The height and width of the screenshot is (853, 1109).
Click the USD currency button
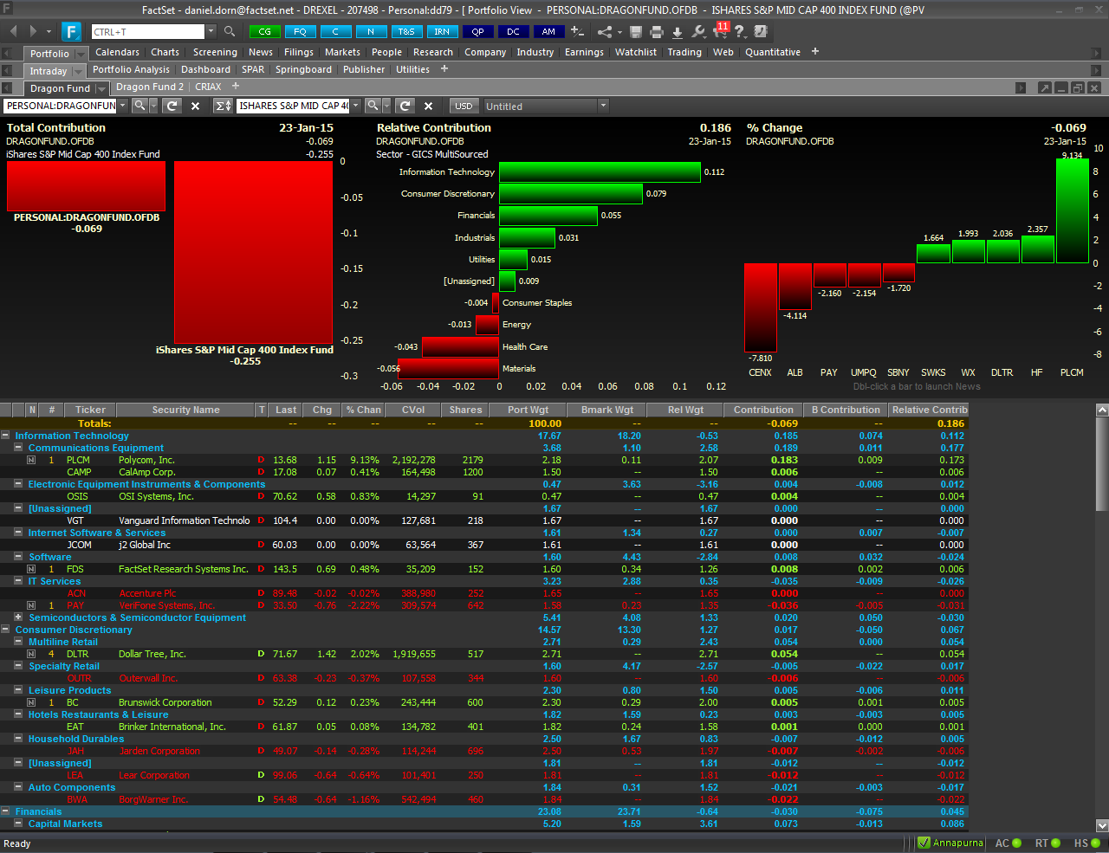click(x=464, y=106)
